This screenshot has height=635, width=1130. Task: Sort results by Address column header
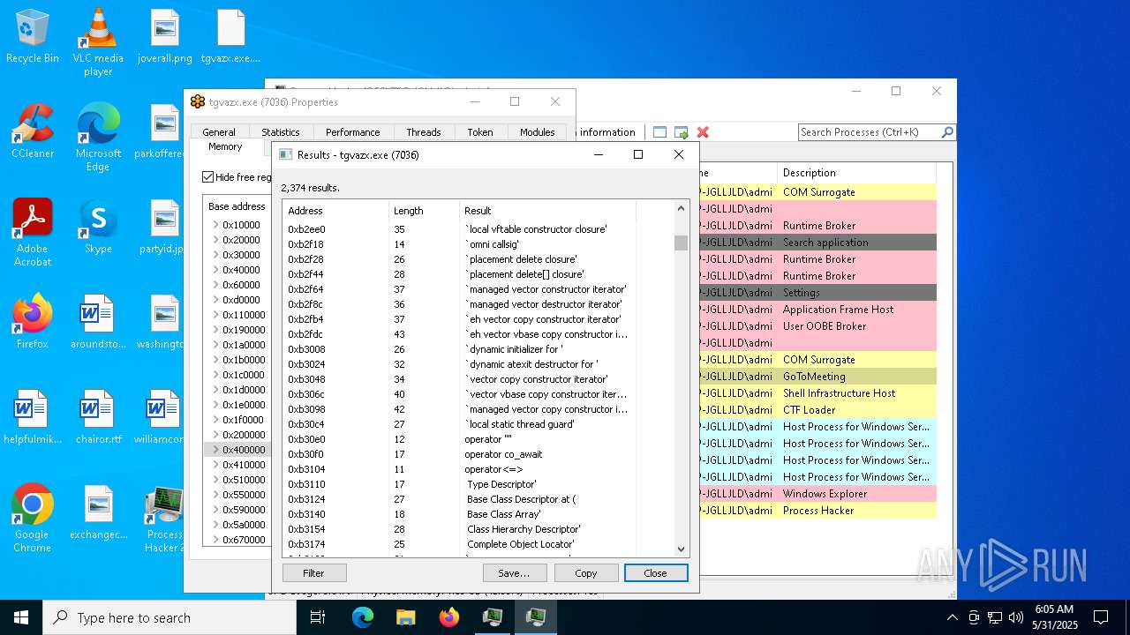pyautogui.click(x=335, y=211)
